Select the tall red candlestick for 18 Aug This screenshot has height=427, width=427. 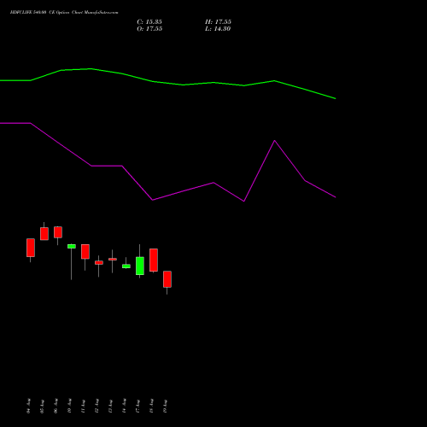(x=154, y=260)
